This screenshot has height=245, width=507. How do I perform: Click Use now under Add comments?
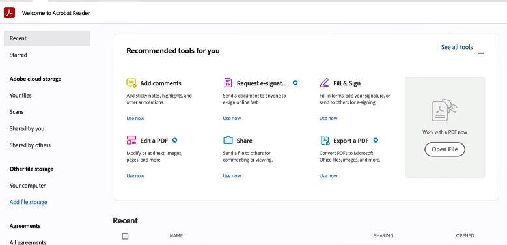click(135, 118)
